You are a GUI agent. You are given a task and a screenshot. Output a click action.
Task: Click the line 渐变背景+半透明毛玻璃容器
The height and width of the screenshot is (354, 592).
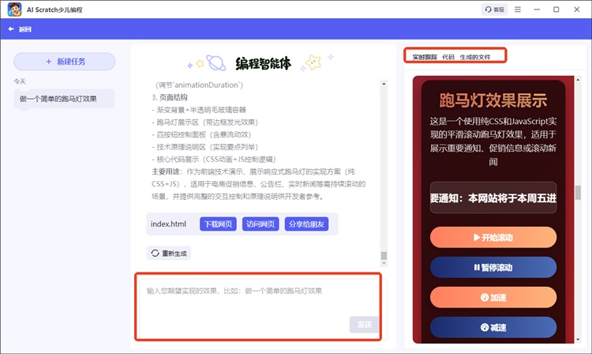pyautogui.click(x=199, y=110)
